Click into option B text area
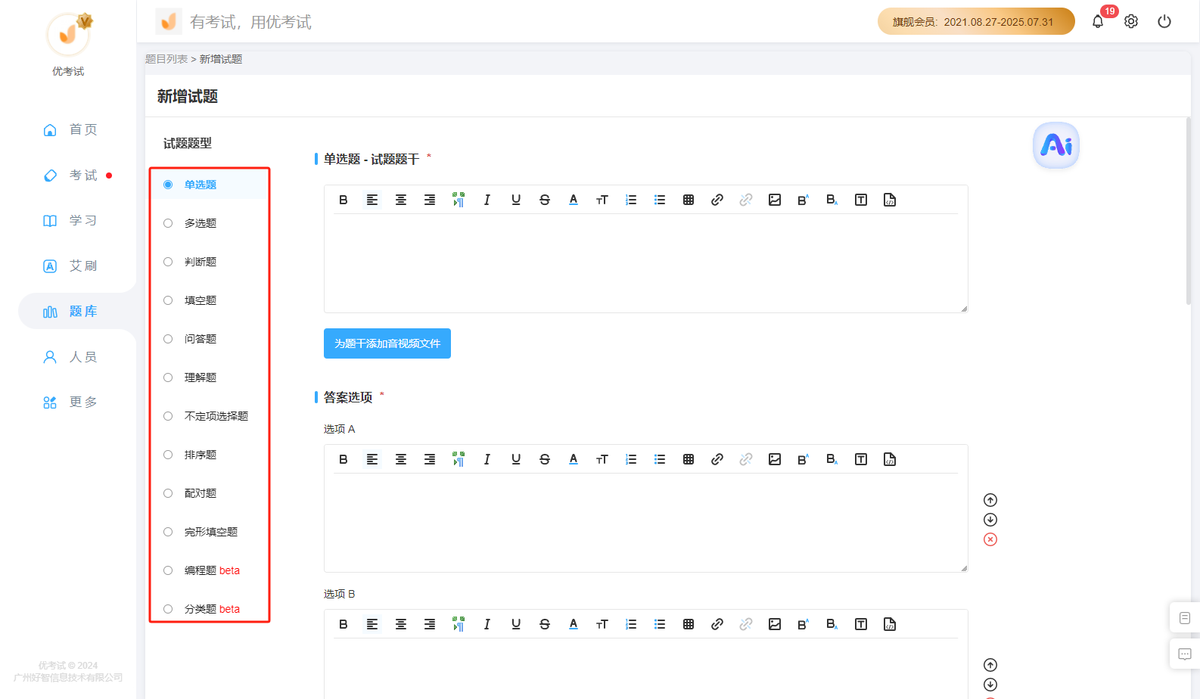Image resolution: width=1200 pixels, height=699 pixels. (645, 669)
